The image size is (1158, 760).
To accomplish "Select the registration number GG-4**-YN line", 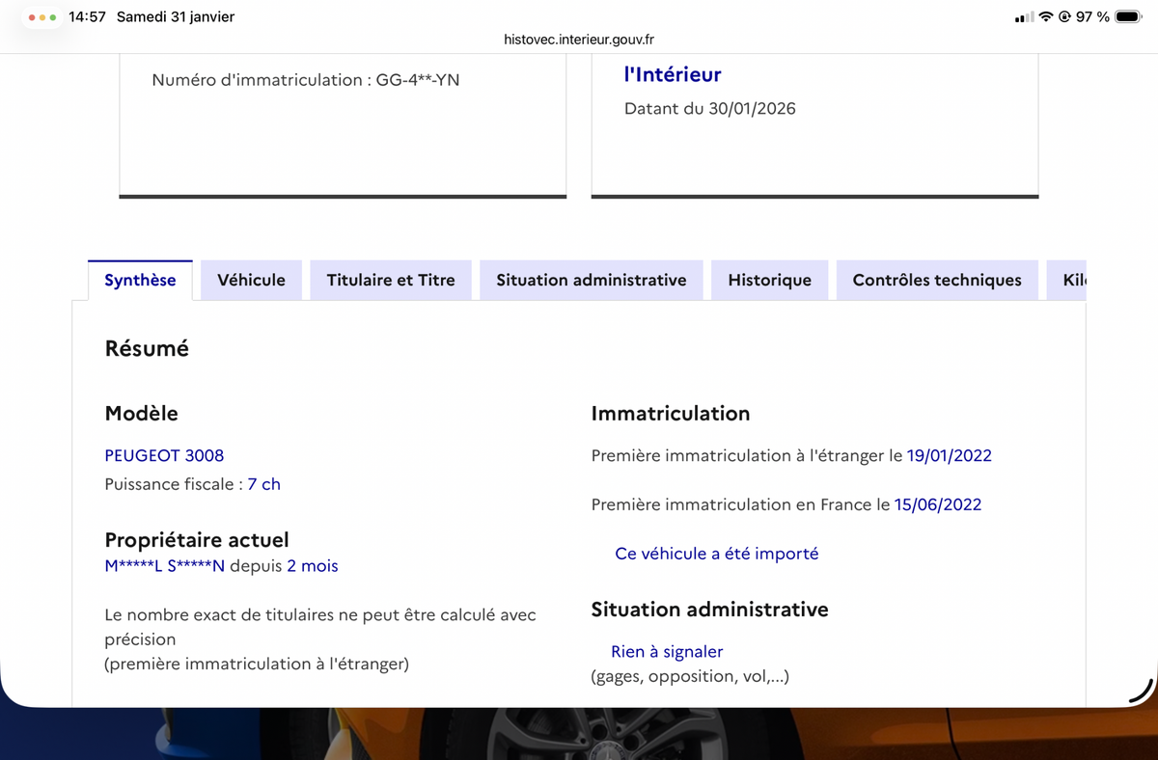I will click(x=306, y=80).
